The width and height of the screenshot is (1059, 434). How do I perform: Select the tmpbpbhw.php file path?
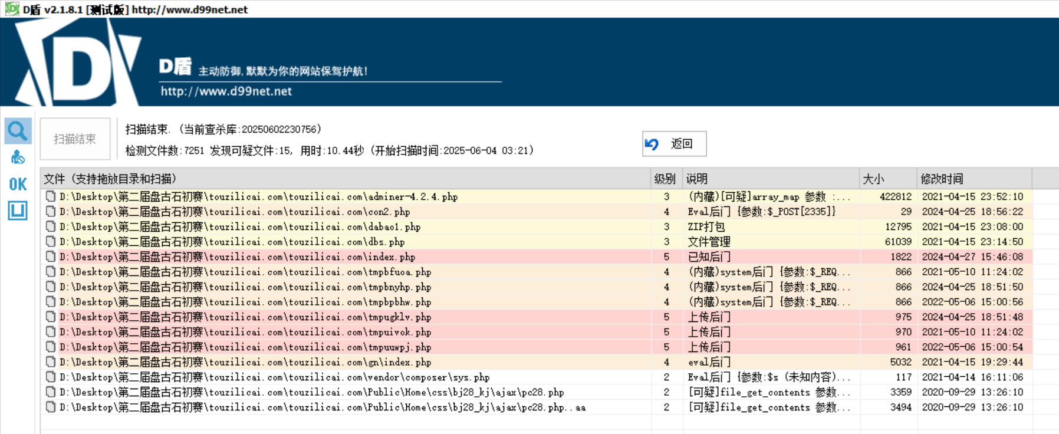[x=245, y=302]
